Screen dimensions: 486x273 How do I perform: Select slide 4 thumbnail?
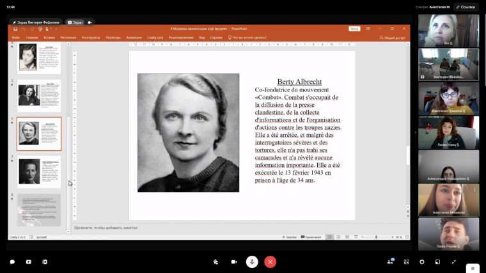click(x=39, y=58)
